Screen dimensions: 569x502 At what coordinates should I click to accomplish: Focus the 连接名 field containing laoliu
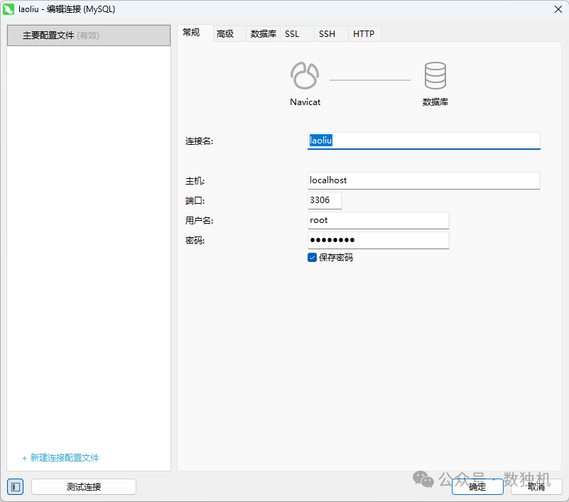424,141
